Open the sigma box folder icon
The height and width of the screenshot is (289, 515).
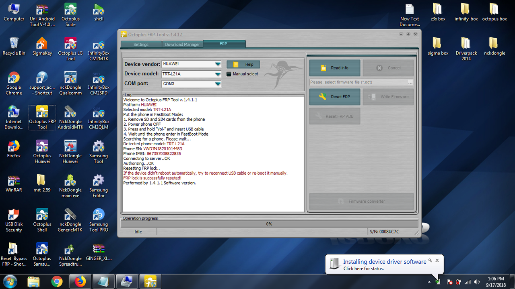438,47
